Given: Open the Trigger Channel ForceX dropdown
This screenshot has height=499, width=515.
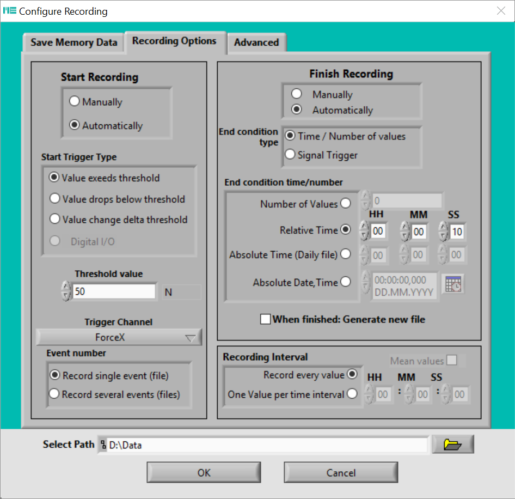Looking at the screenshot, I should [x=119, y=337].
